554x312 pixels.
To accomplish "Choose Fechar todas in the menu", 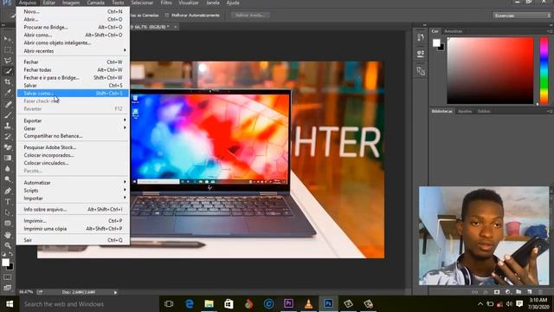I will coord(74,69).
